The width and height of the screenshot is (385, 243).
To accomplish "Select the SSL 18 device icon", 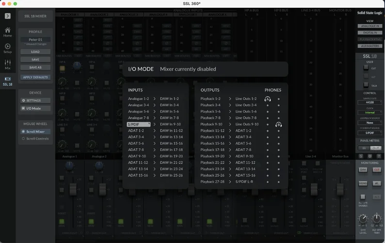I will (8, 81).
